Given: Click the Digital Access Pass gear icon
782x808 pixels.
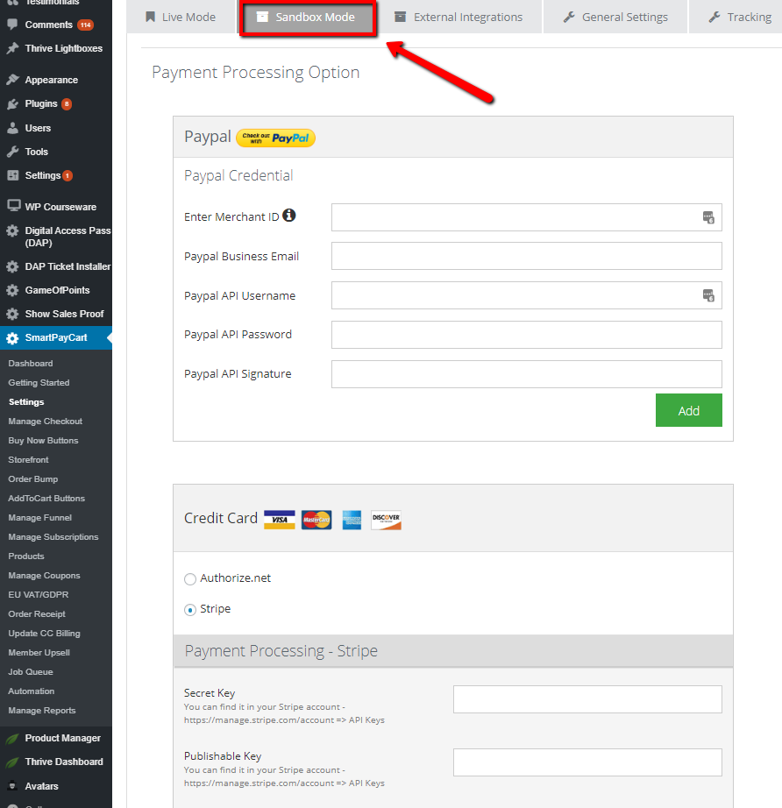Looking at the screenshot, I should tap(13, 230).
